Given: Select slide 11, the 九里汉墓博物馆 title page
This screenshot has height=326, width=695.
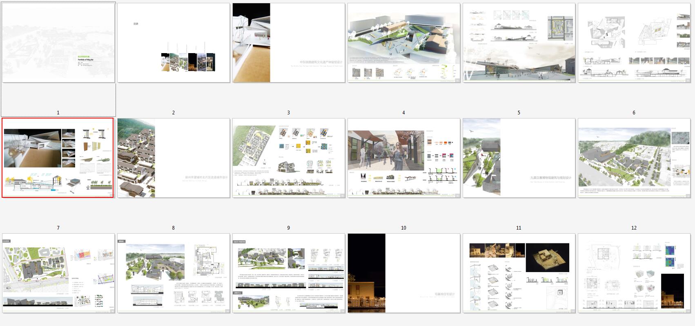Looking at the screenshot, I should coord(519,158).
